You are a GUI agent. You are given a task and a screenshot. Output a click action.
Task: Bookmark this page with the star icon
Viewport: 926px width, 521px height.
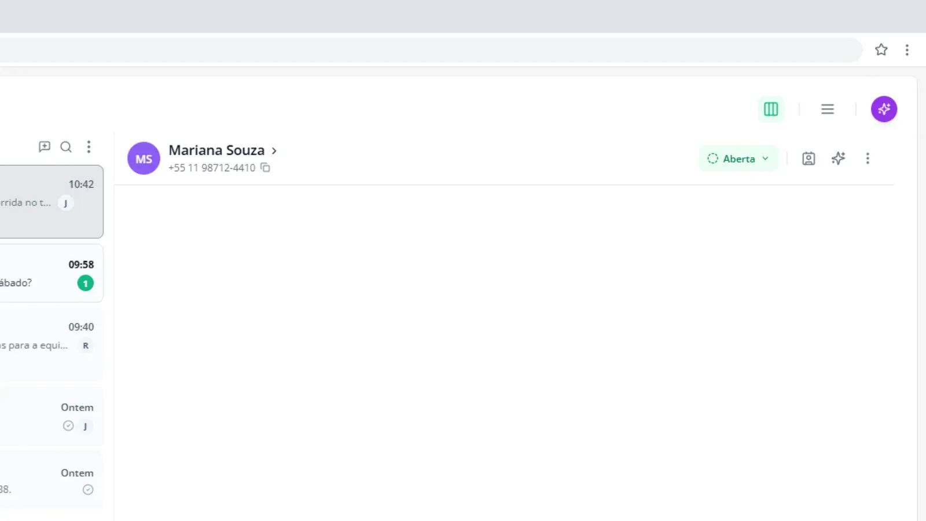[881, 50]
